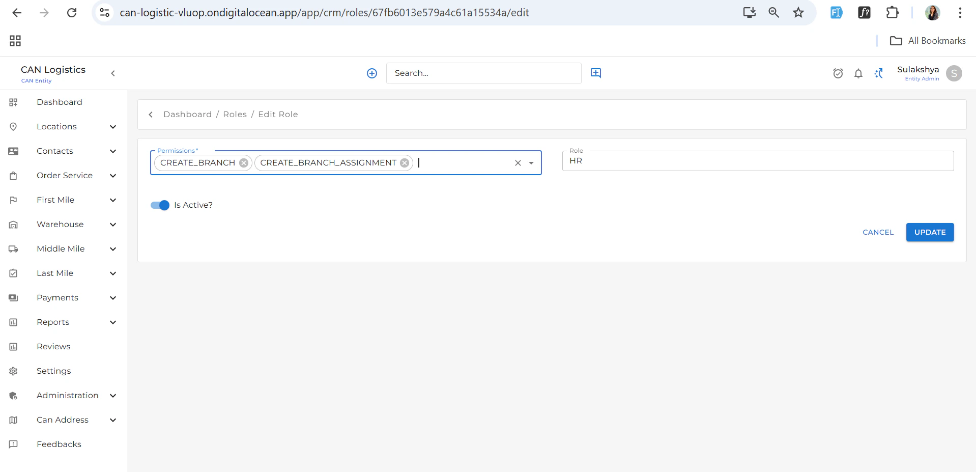Focus the Search box
This screenshot has width=976, height=472.
(x=483, y=73)
